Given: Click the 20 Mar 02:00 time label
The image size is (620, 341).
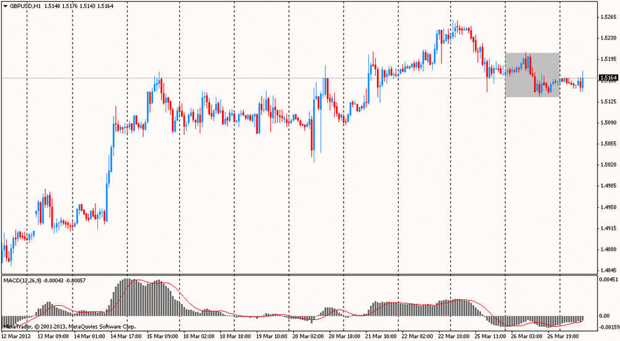Looking at the screenshot, I should [308, 336].
